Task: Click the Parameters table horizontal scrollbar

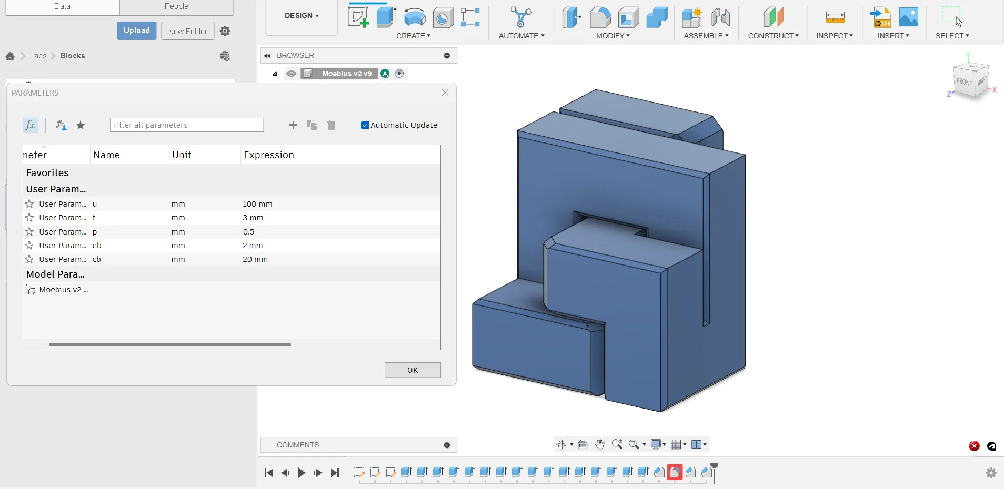Action: click(x=169, y=344)
